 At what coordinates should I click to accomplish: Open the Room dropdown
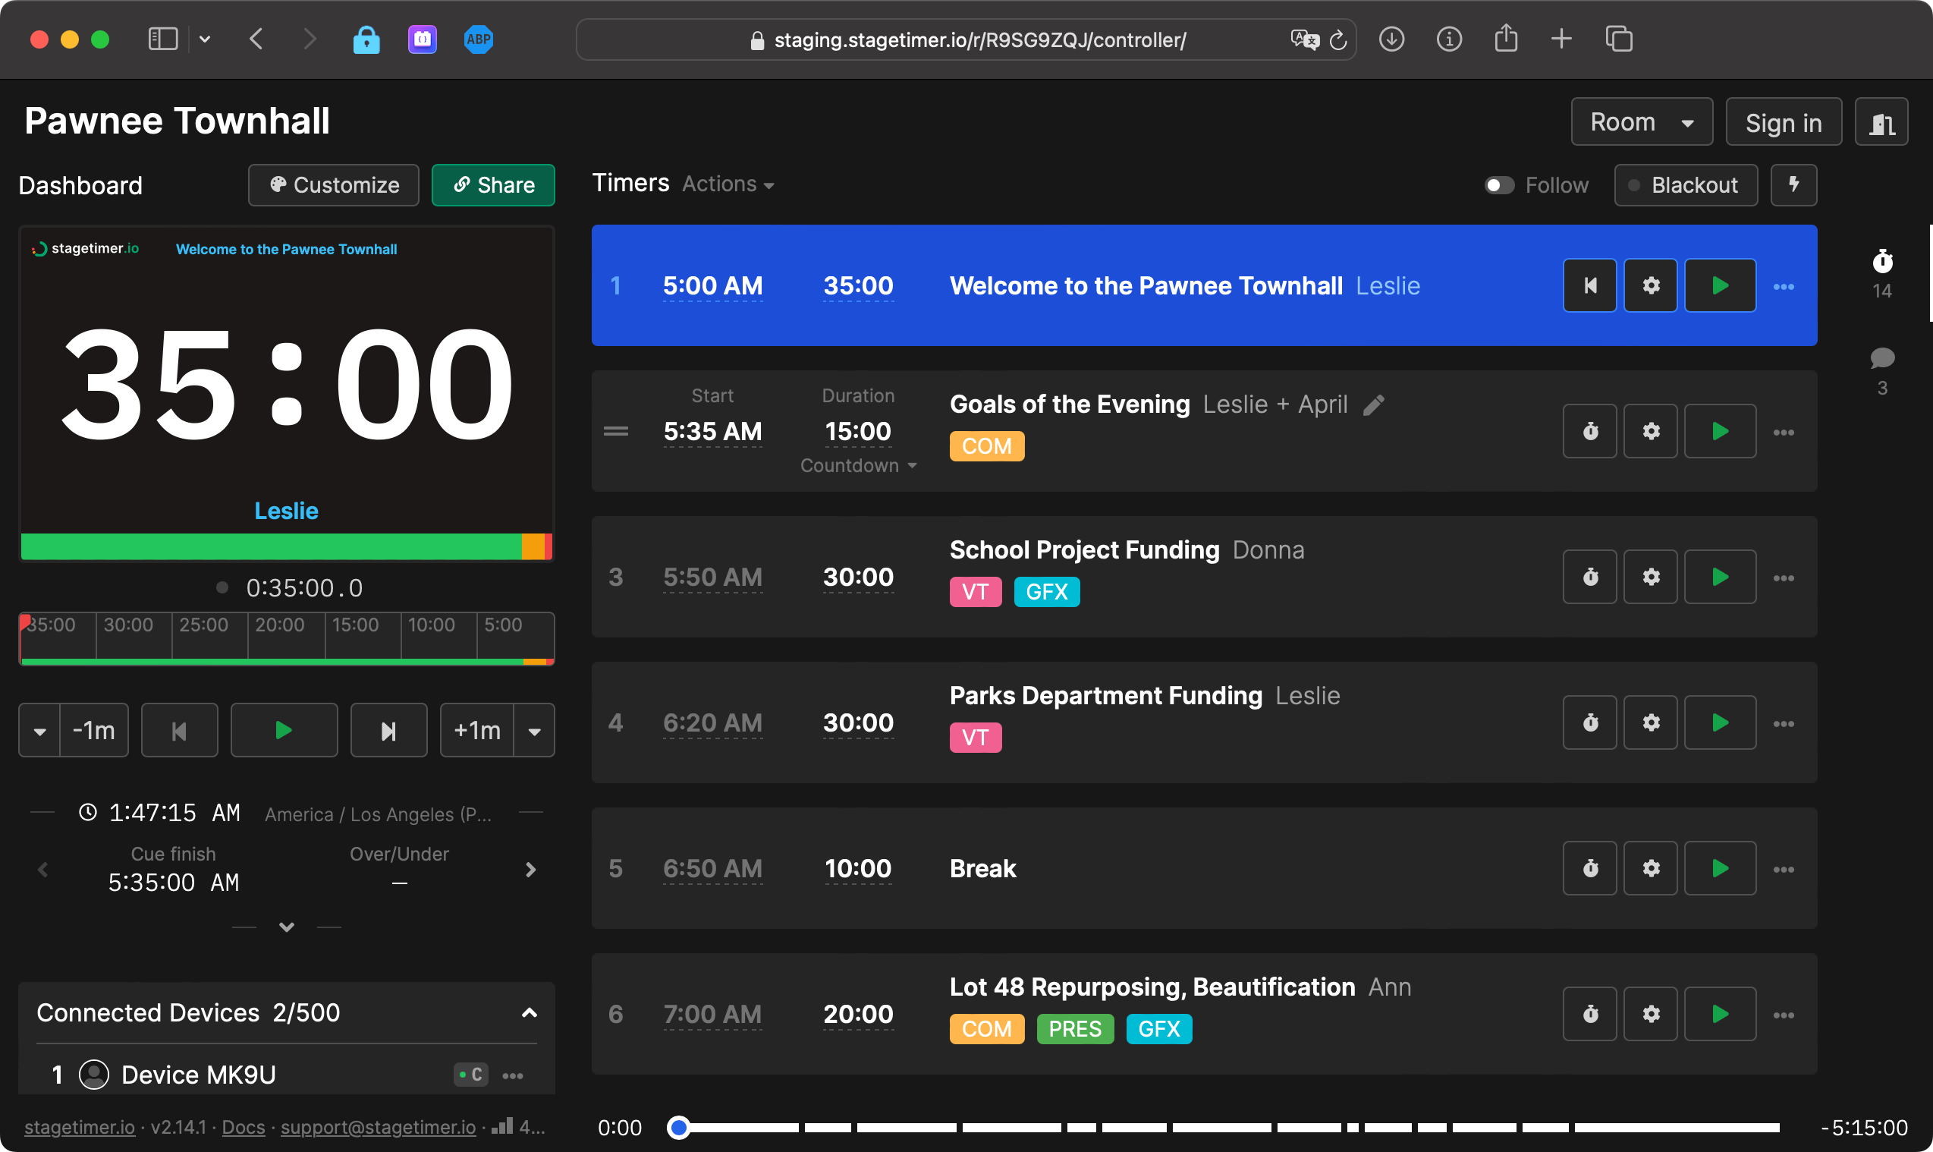pyautogui.click(x=1640, y=121)
